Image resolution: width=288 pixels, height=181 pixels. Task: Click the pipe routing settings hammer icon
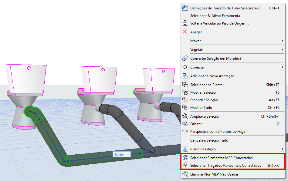(x=185, y=8)
